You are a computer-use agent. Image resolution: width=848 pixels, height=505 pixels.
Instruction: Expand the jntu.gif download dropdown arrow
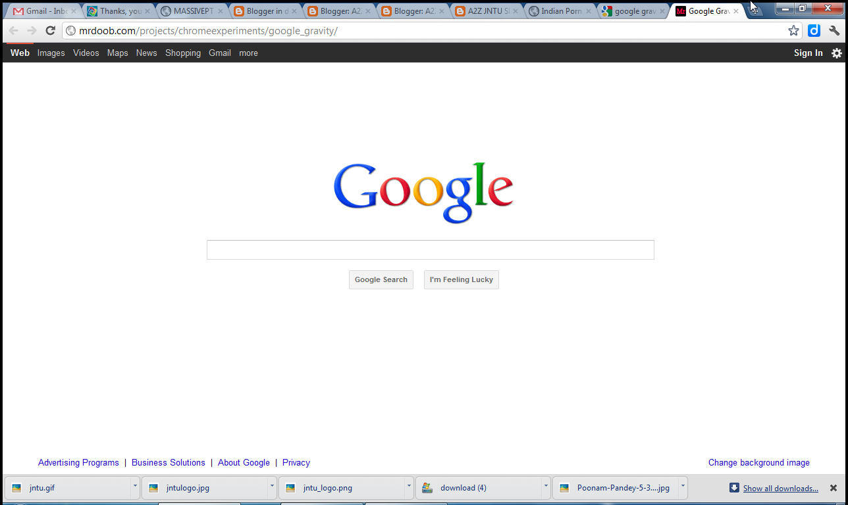[135, 487]
